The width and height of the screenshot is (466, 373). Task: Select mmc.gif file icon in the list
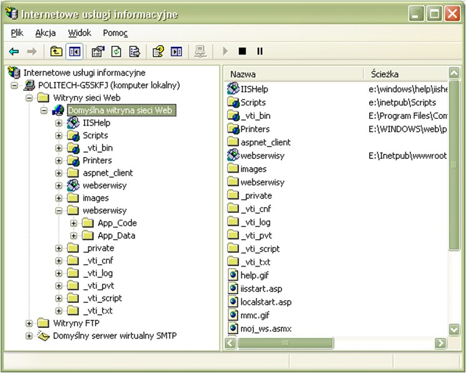click(x=233, y=315)
